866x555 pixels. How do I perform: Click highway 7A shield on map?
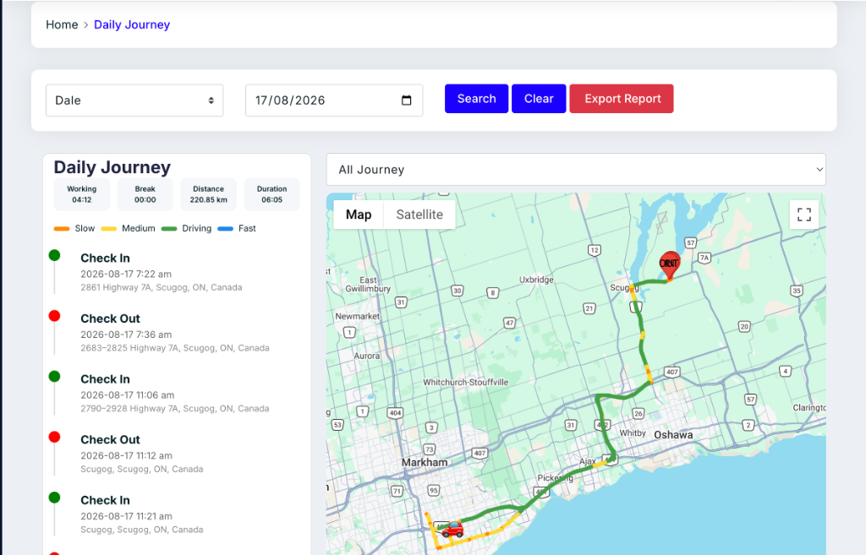click(704, 258)
